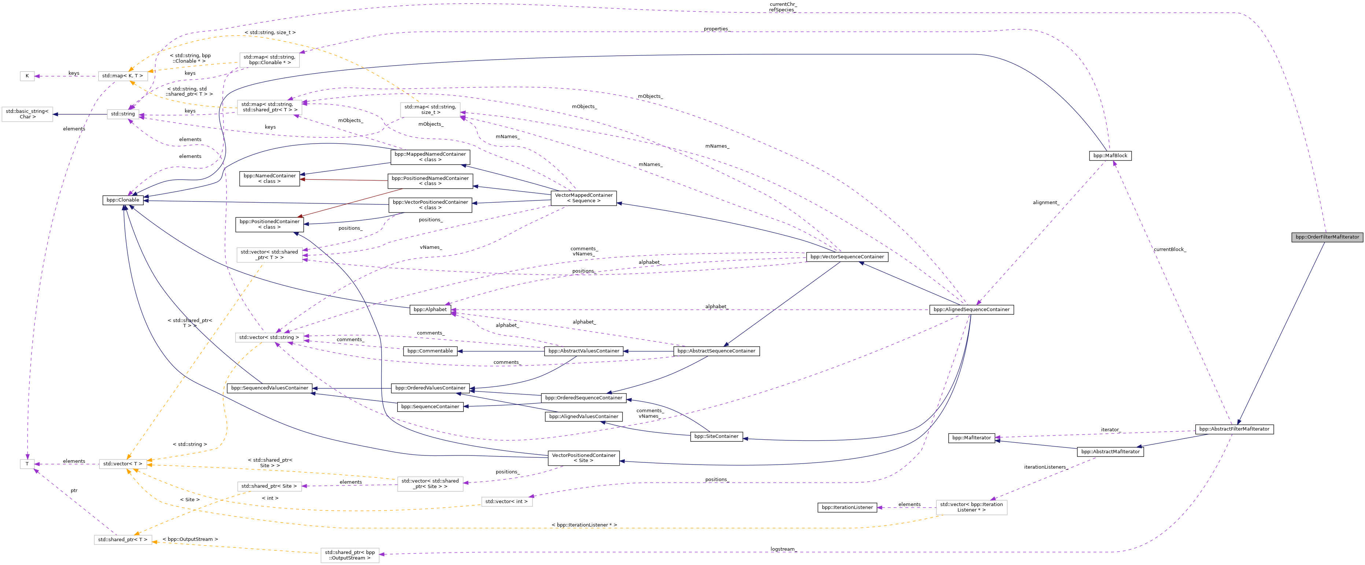Select bpp::NamedContainer < class > node
Screen dimensions: 1365x565
pyautogui.click(x=269, y=178)
